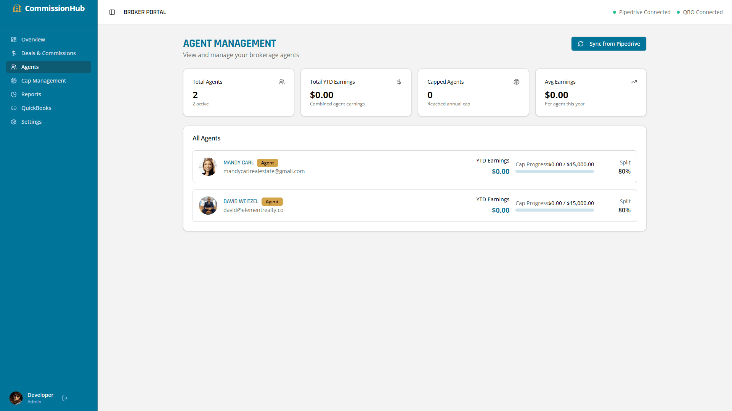Click mandycarlrealestate@gmail.com email

point(264,171)
